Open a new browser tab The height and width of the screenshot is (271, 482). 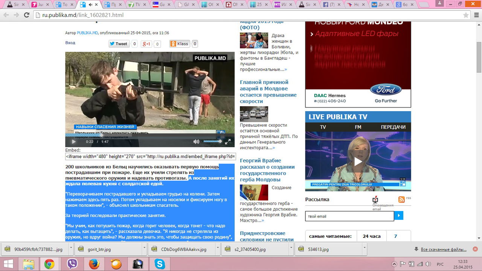point(424,5)
